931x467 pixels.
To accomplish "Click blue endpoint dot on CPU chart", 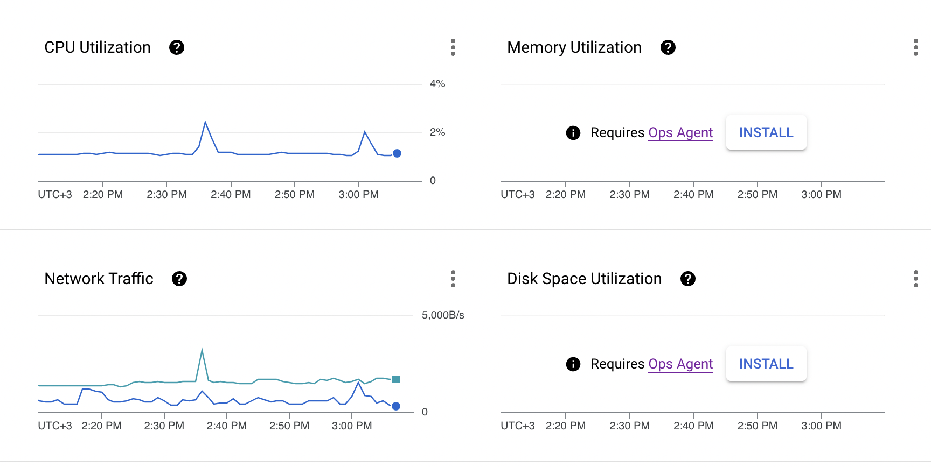I will [397, 153].
